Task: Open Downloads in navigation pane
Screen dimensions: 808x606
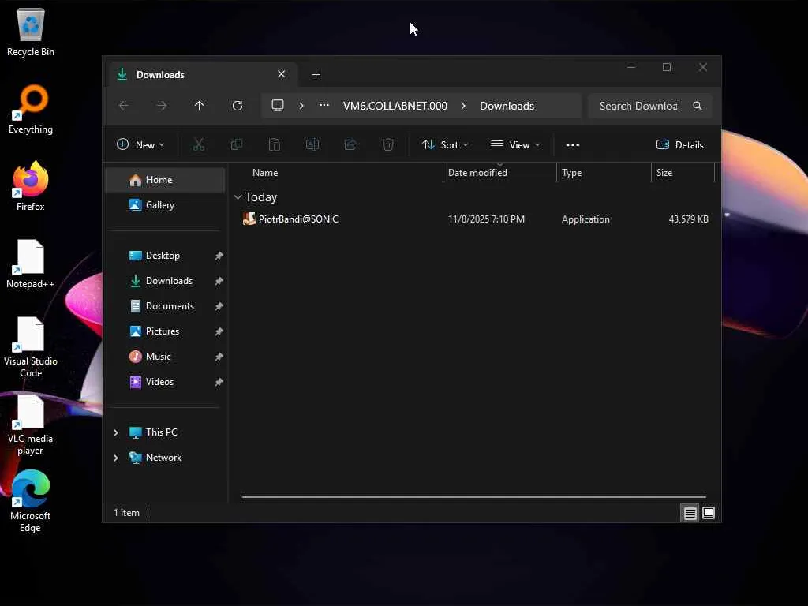Action: (169, 281)
